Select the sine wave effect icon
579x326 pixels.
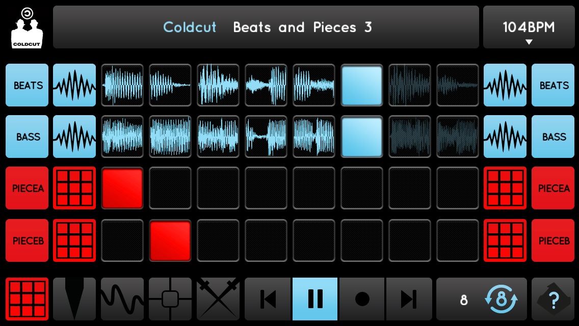click(x=122, y=299)
